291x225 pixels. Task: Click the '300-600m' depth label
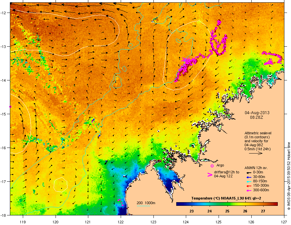coord(261,190)
